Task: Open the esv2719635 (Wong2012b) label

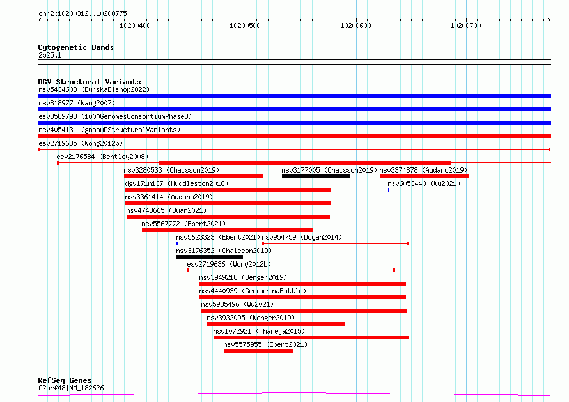Action: coord(81,143)
